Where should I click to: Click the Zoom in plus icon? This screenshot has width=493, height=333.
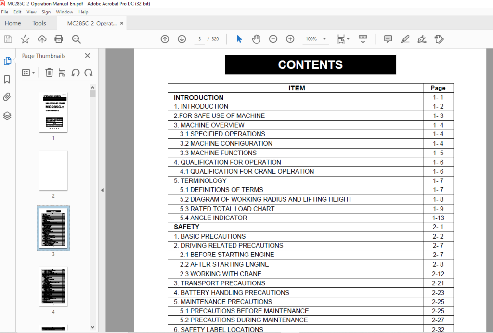(290, 39)
